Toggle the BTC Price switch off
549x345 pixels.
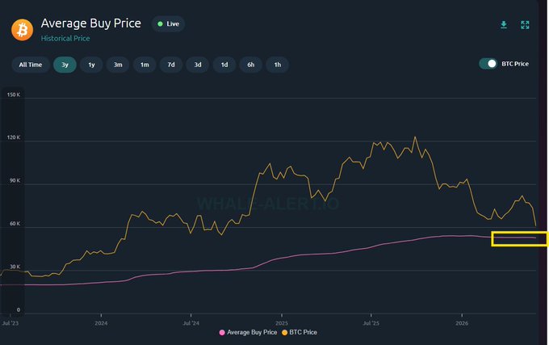coord(488,64)
